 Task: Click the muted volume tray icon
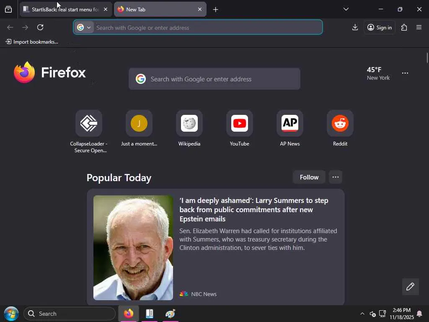[372, 314]
